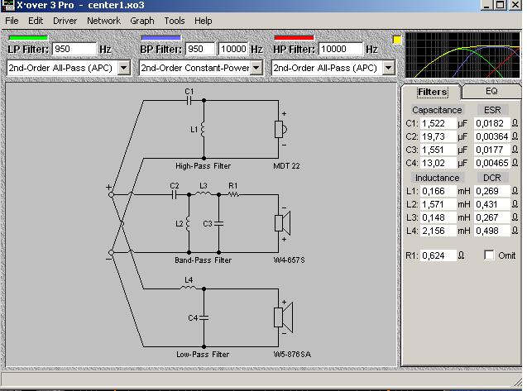Click the BP Filter lower frequency field 950
This screenshot has height=391, width=527.
pyautogui.click(x=199, y=49)
